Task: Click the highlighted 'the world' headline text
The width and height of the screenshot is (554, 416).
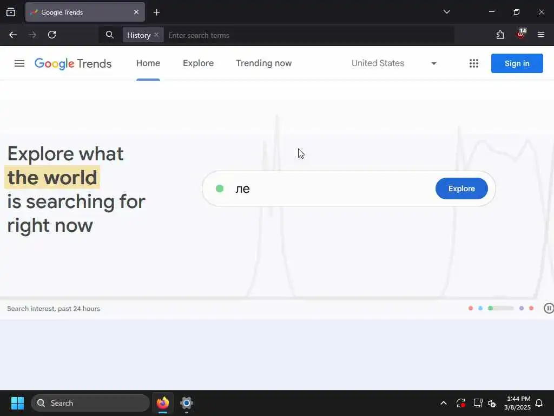Action: click(x=52, y=177)
